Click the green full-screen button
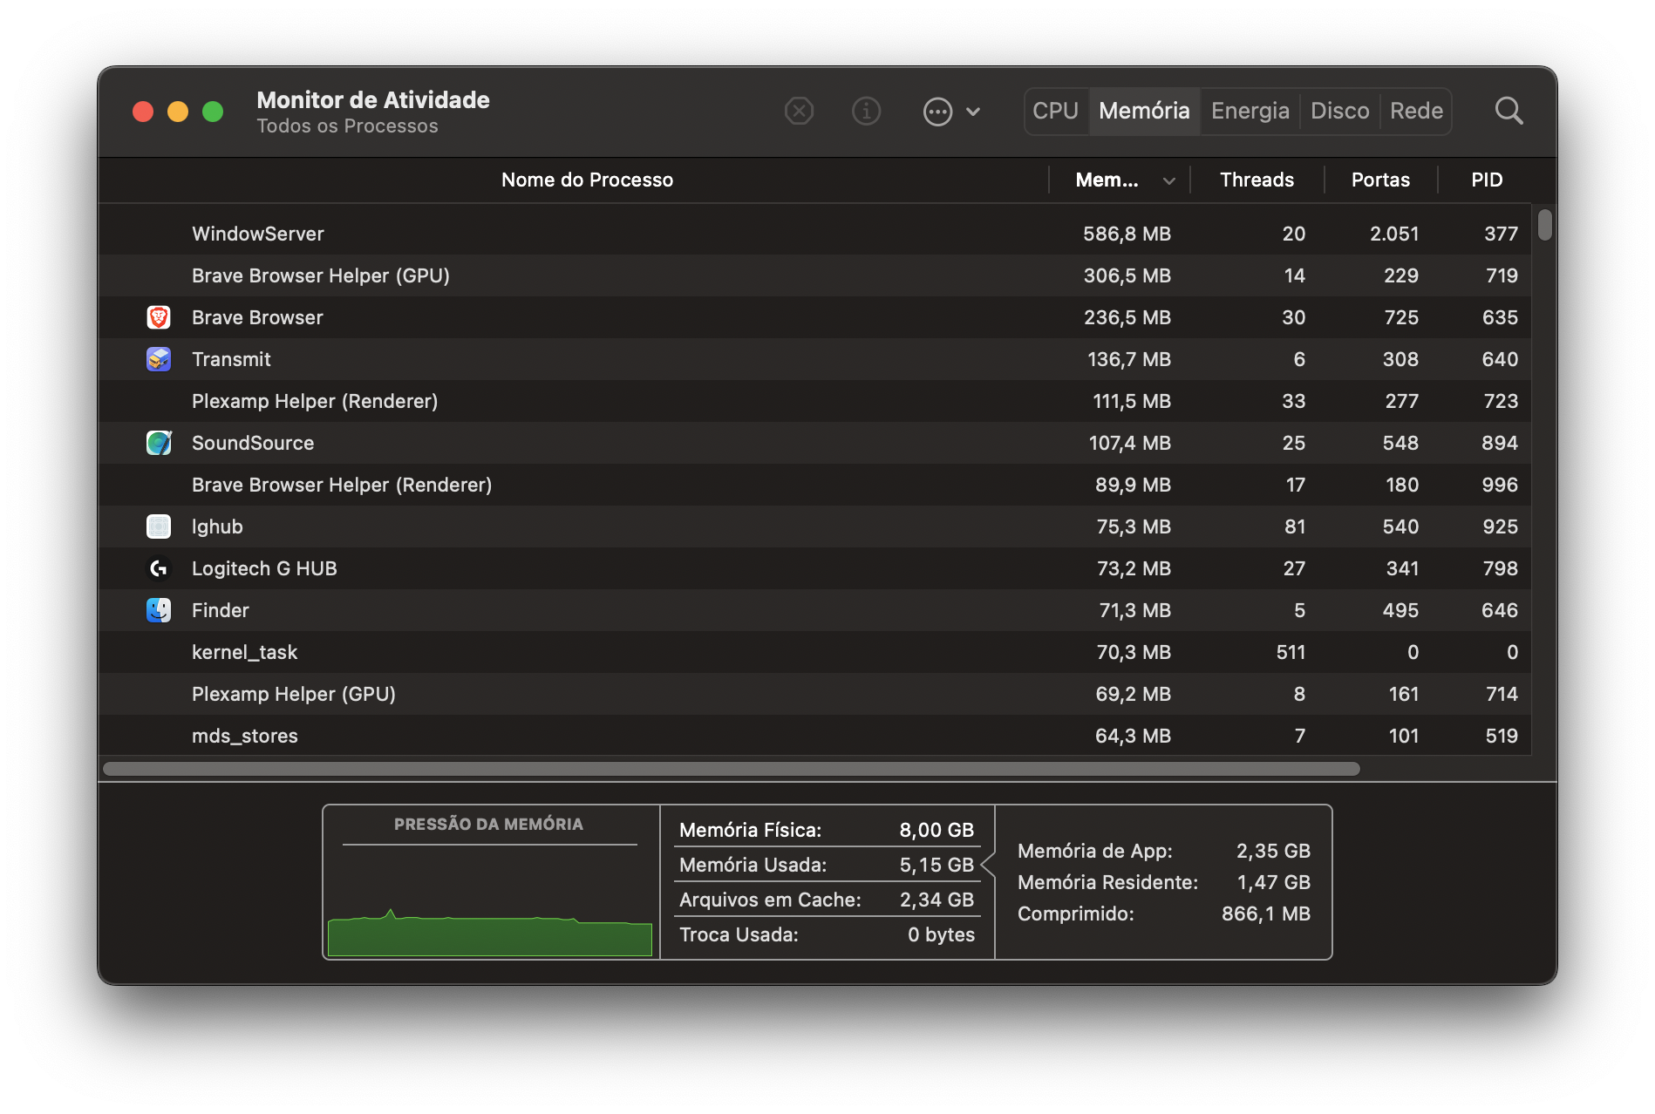This screenshot has height=1114, width=1655. click(213, 112)
